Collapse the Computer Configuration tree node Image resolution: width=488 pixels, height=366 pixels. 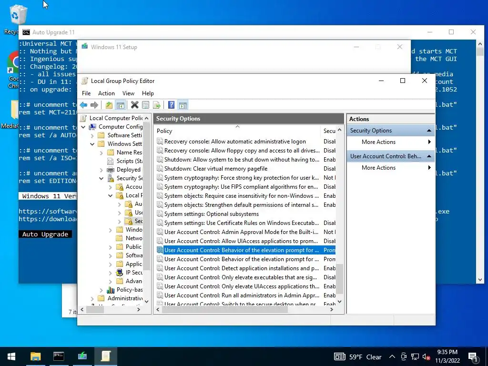[x=83, y=127]
